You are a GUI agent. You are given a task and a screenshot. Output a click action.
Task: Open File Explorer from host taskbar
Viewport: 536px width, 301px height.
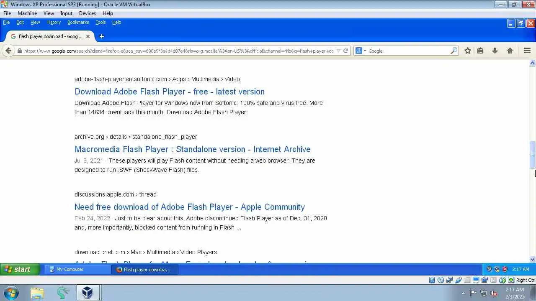[x=37, y=293]
